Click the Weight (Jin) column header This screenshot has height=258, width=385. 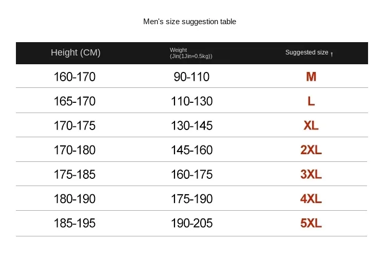pos(191,53)
